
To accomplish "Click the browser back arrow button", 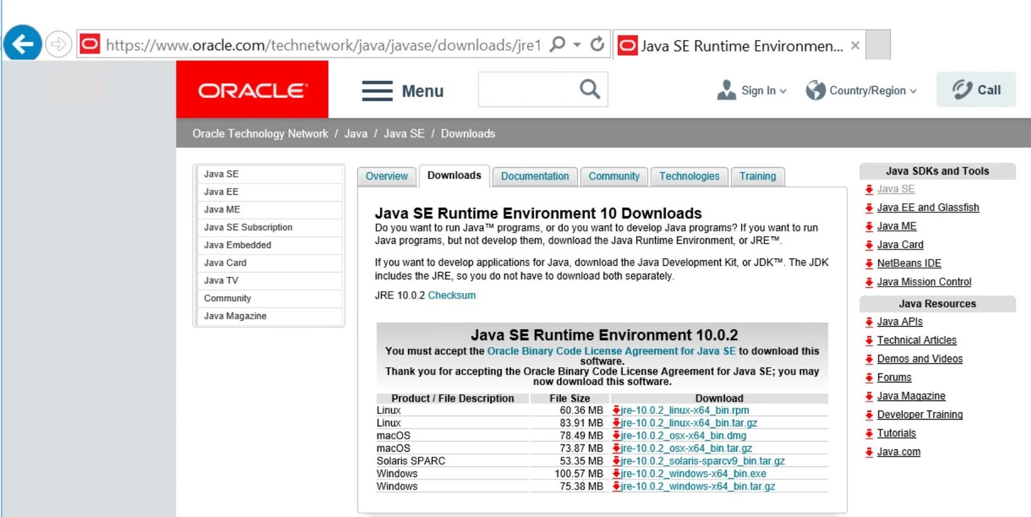I will click(x=23, y=44).
